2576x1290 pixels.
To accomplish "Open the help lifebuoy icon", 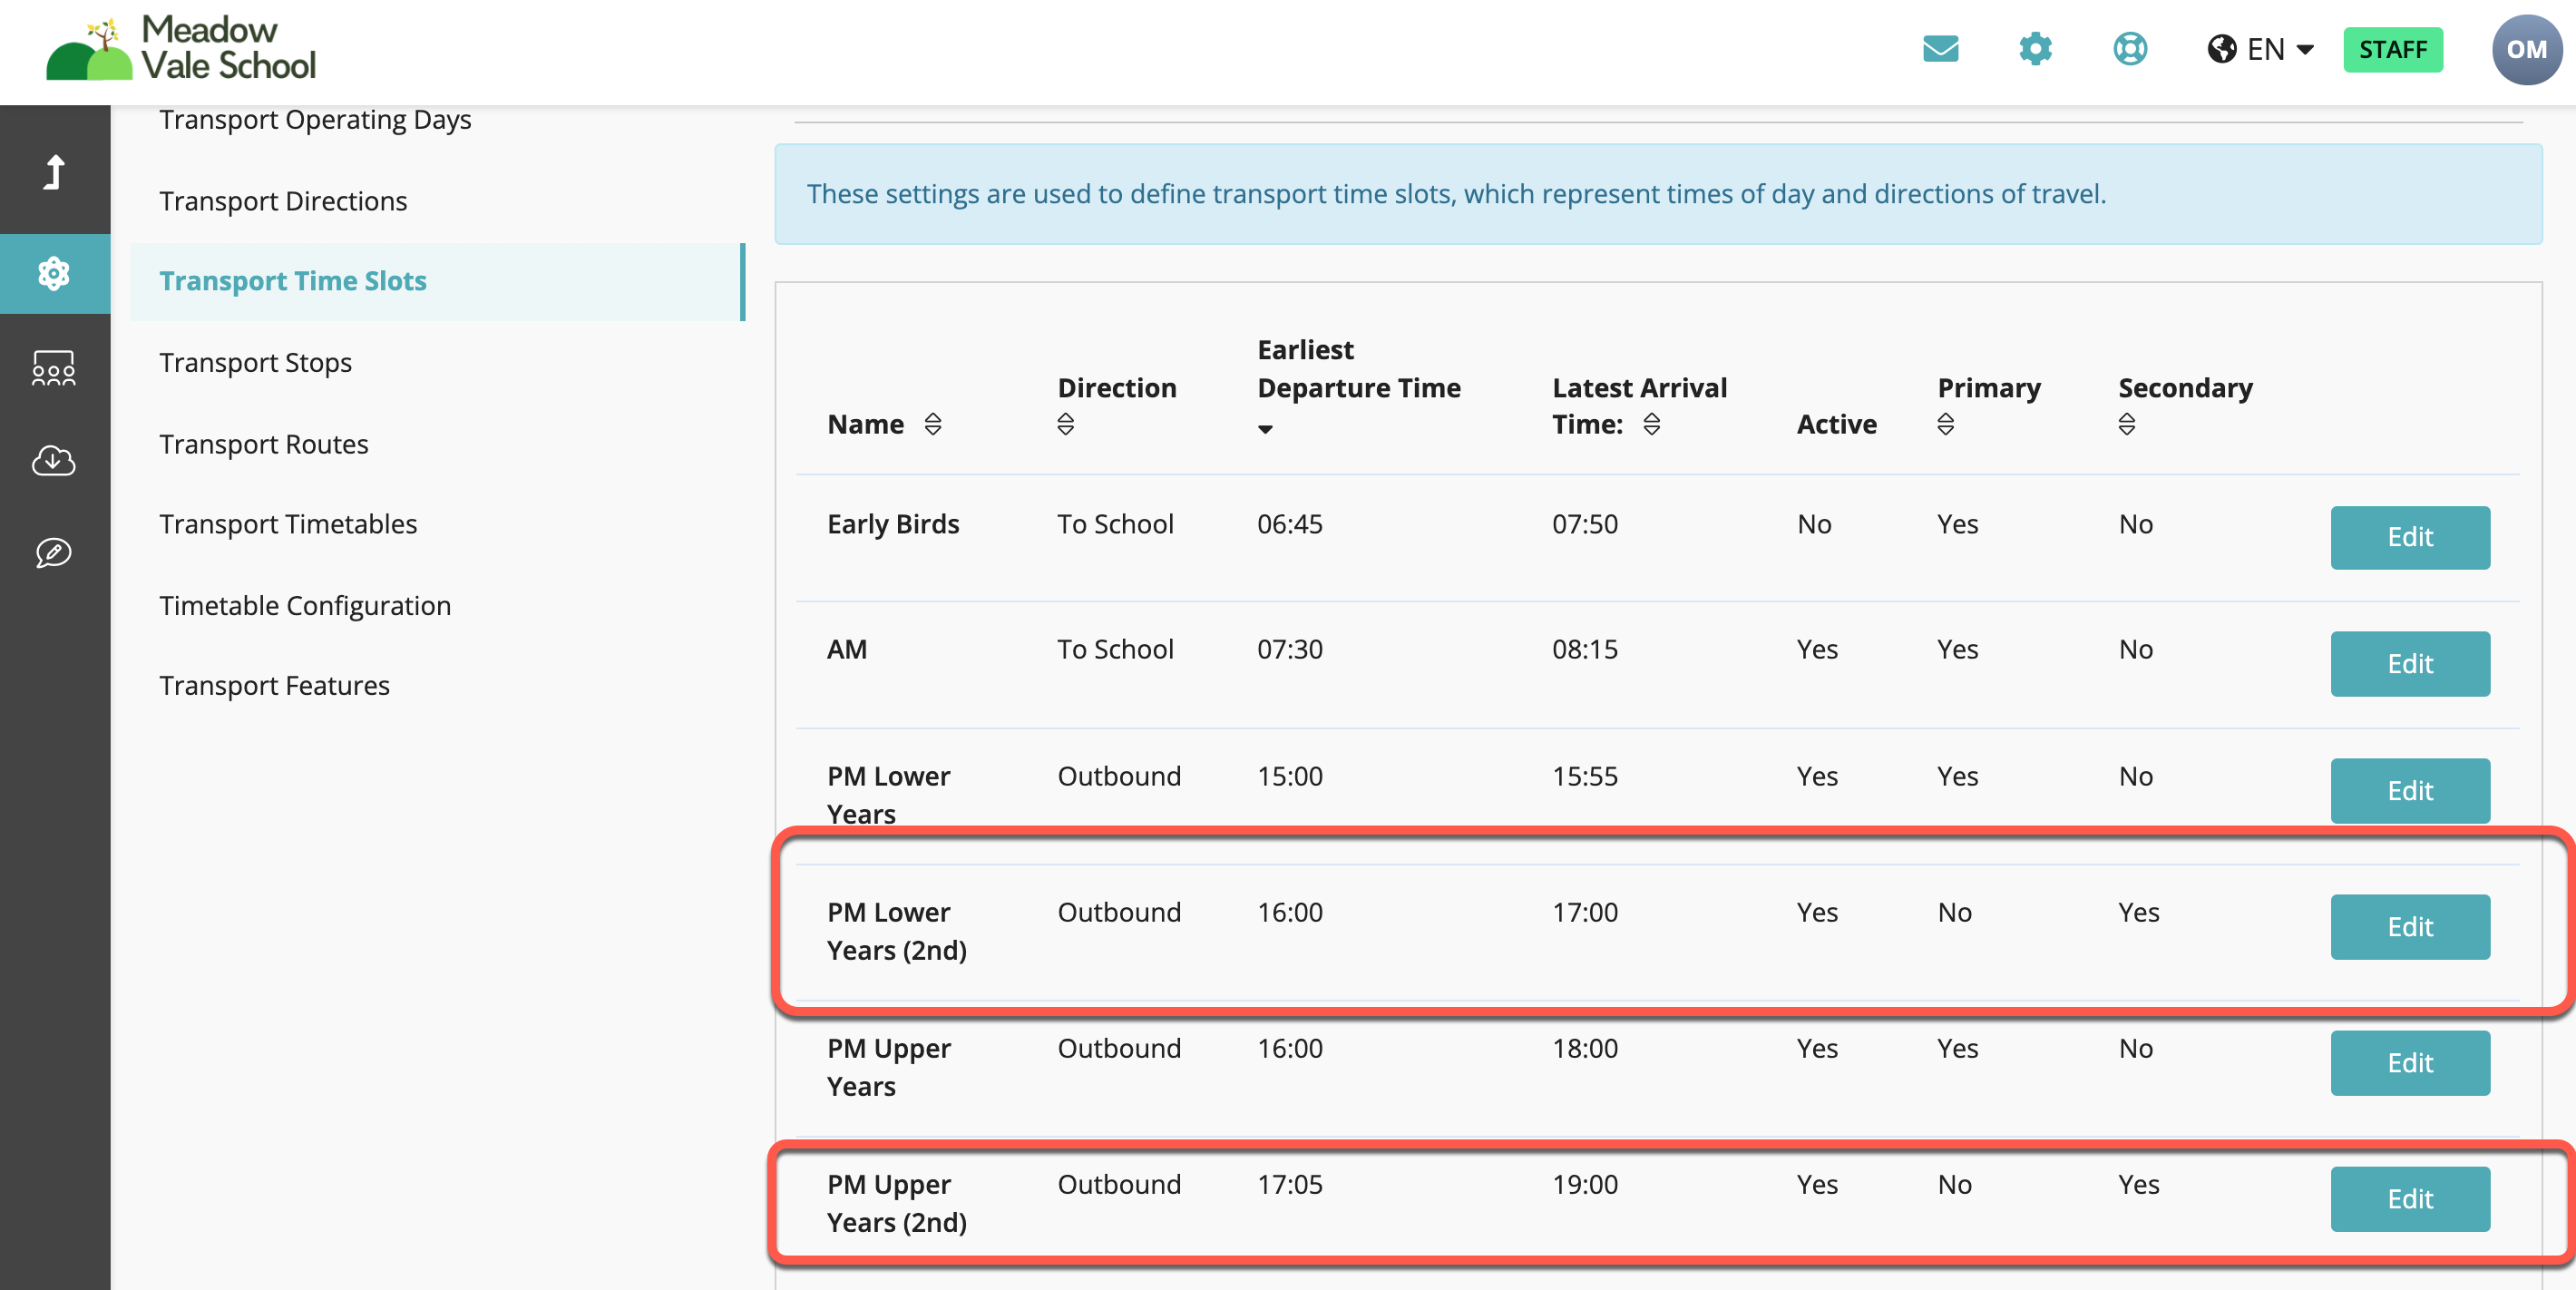I will tap(2130, 48).
